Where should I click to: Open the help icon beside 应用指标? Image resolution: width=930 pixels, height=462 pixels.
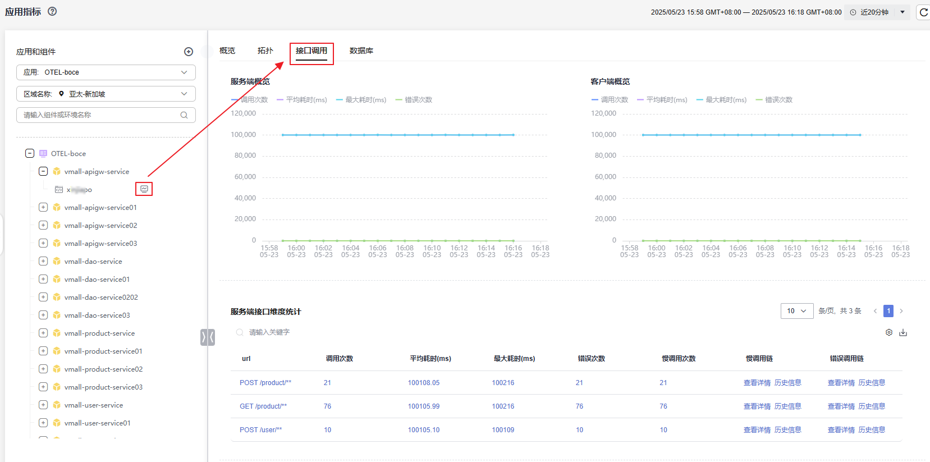52,11
